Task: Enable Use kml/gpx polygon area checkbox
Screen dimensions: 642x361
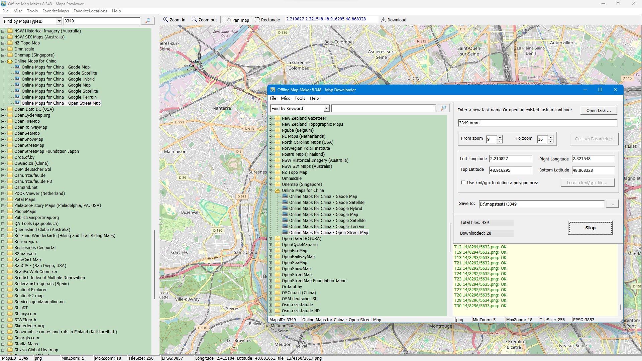Action: coord(463,183)
